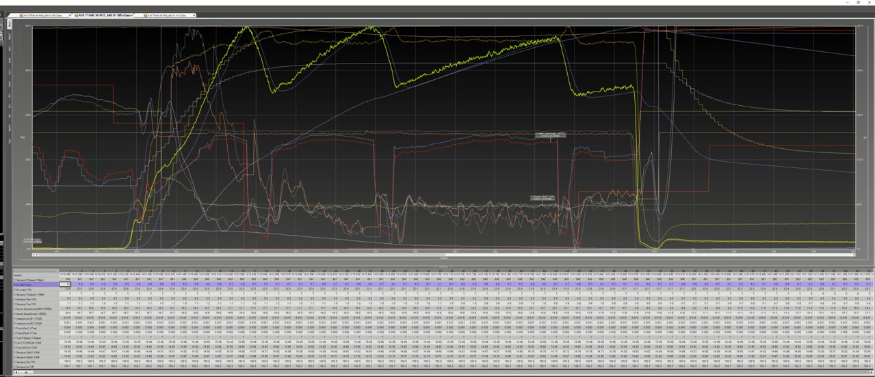The image size is (875, 377).
Task: Click the selected 6.5 cell in Air Ref row
Action: coord(65,285)
